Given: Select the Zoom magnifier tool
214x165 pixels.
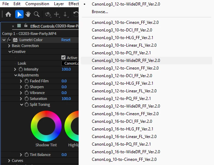Looking at the screenshot, I should (37, 14).
